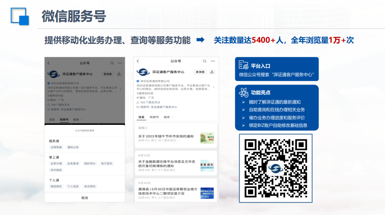Select 服务 tab in right phone screenshot
The image size is (385, 215).
point(167,117)
